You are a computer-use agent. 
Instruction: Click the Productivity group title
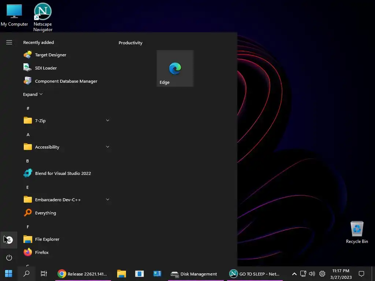(x=130, y=43)
